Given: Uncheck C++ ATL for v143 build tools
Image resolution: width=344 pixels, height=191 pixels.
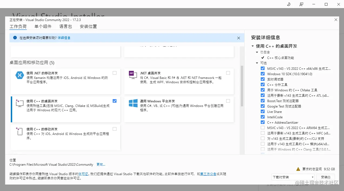Looking at the screenshot, I should [263, 95].
